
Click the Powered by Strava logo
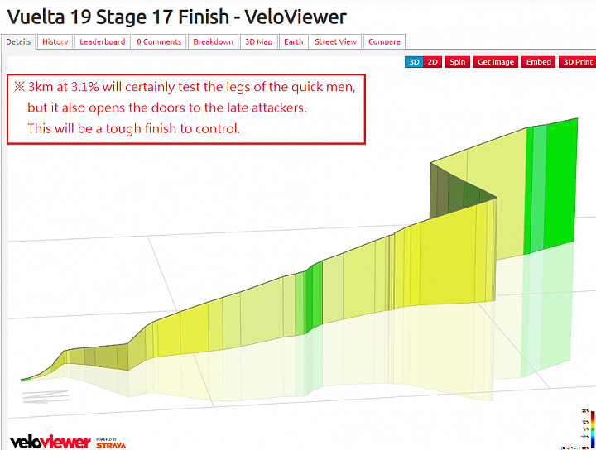[x=111, y=443]
